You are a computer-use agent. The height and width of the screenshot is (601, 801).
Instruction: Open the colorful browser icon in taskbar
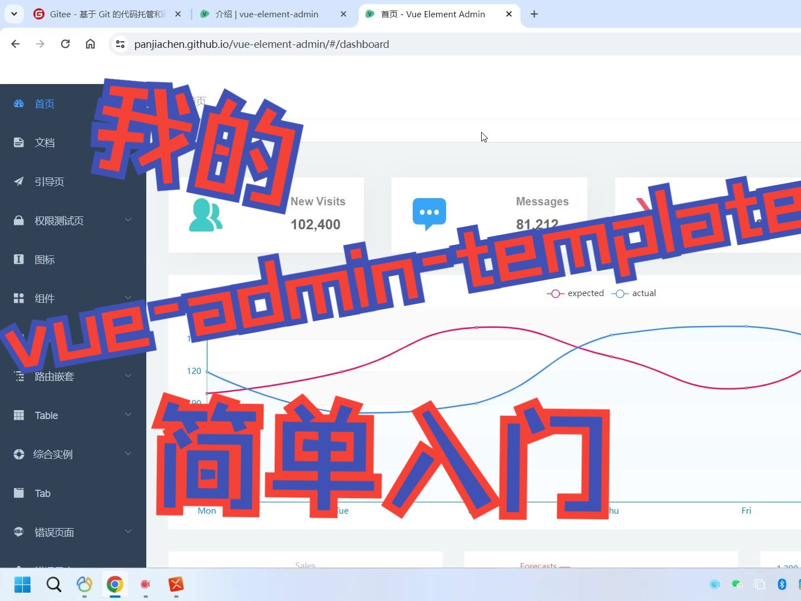85,584
